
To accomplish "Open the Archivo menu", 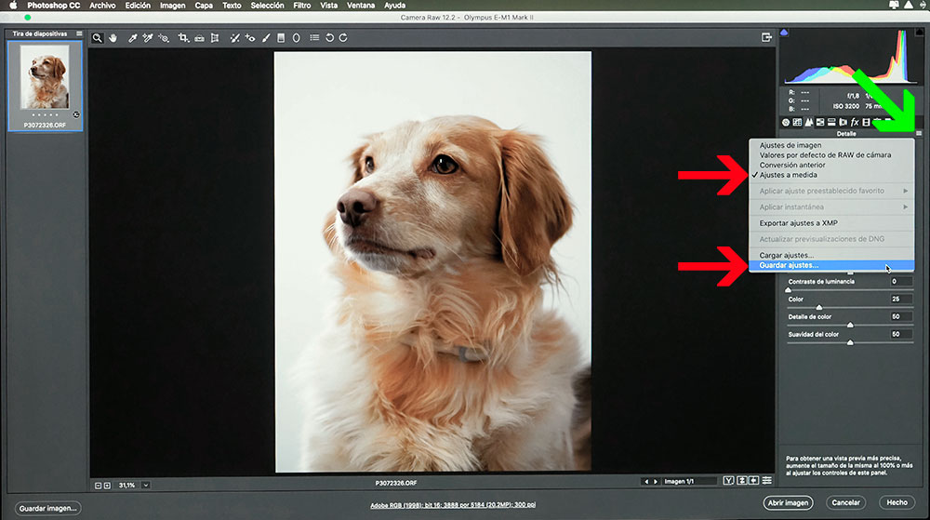I will 102,6.
